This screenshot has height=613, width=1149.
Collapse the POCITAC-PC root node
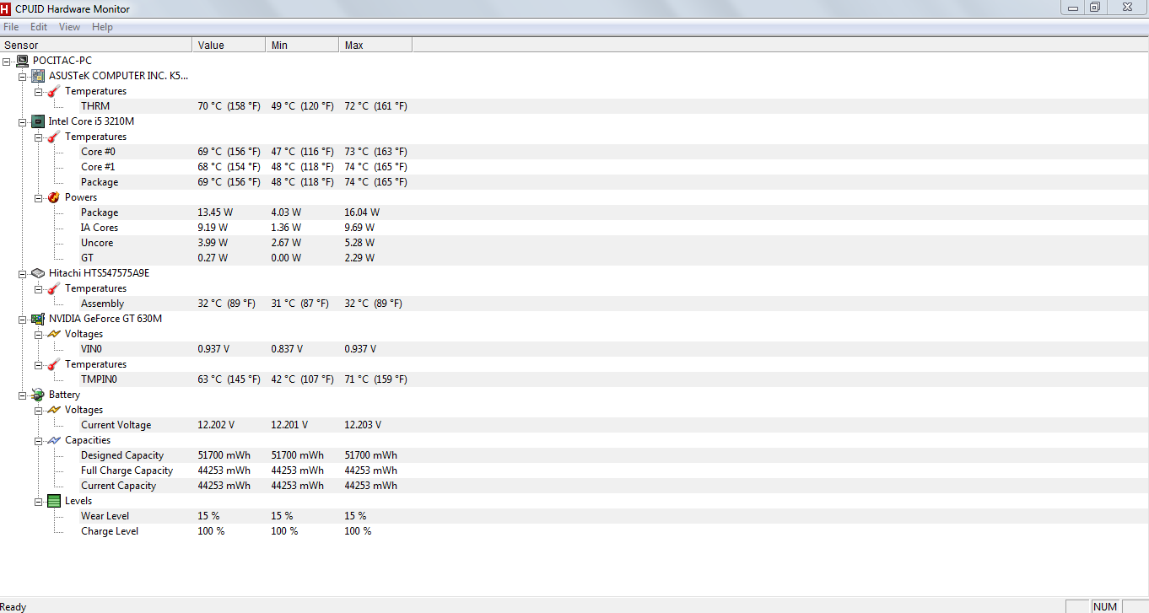tap(7, 61)
